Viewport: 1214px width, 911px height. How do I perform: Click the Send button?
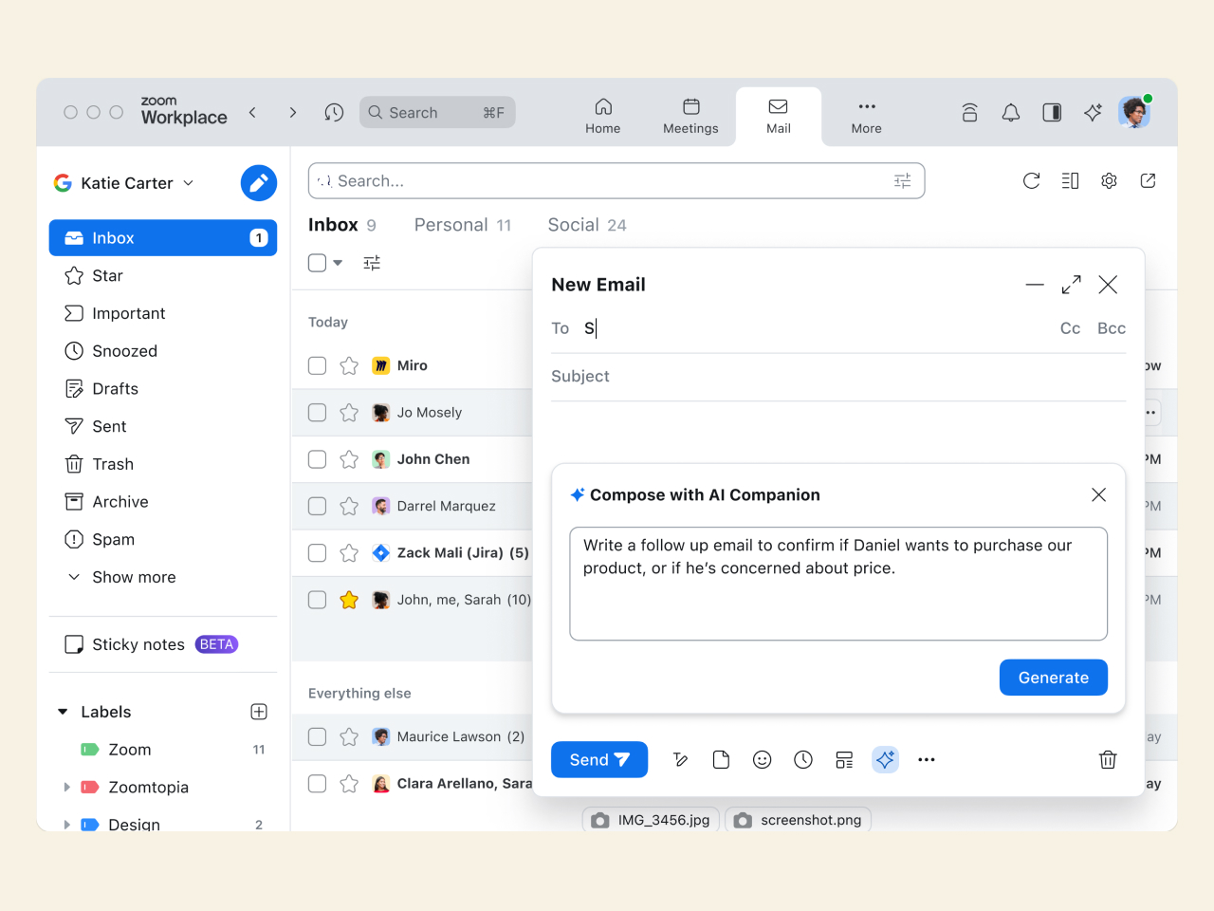coord(598,759)
